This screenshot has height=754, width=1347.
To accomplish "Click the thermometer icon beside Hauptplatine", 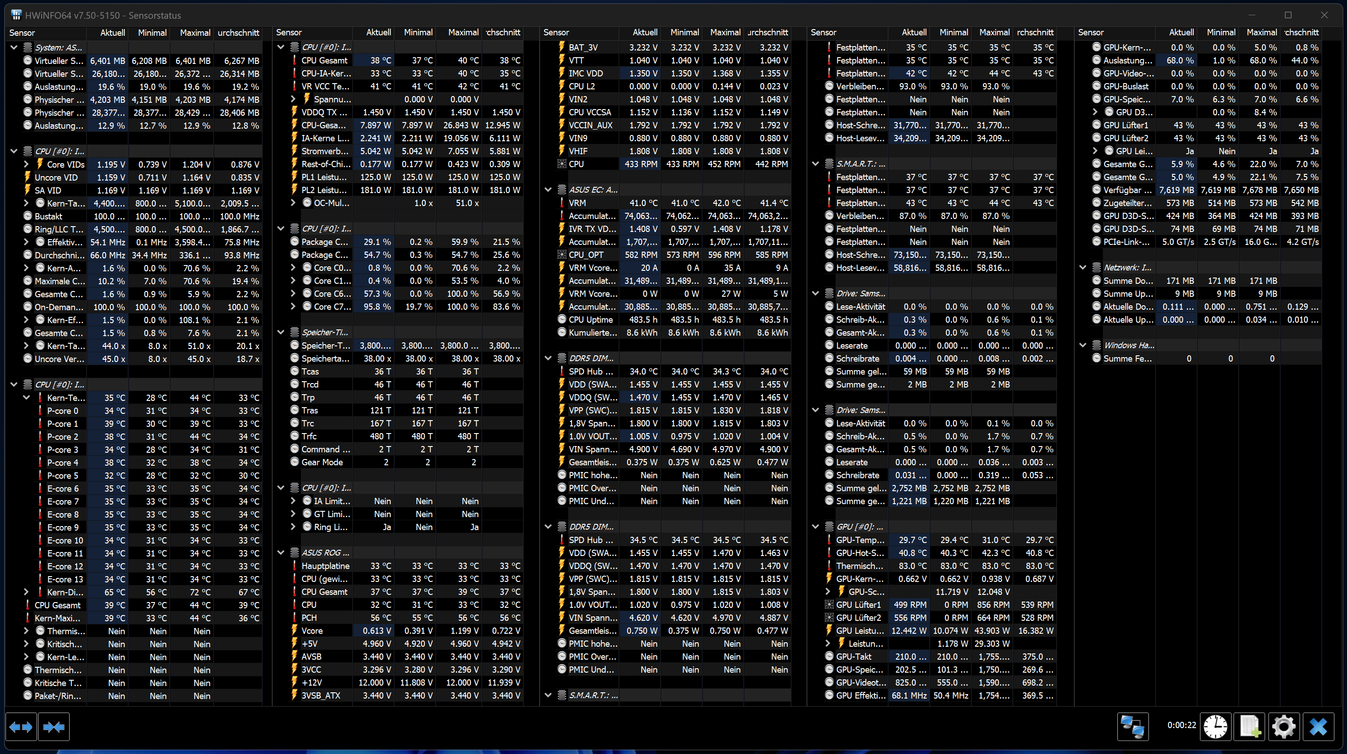I will (295, 566).
